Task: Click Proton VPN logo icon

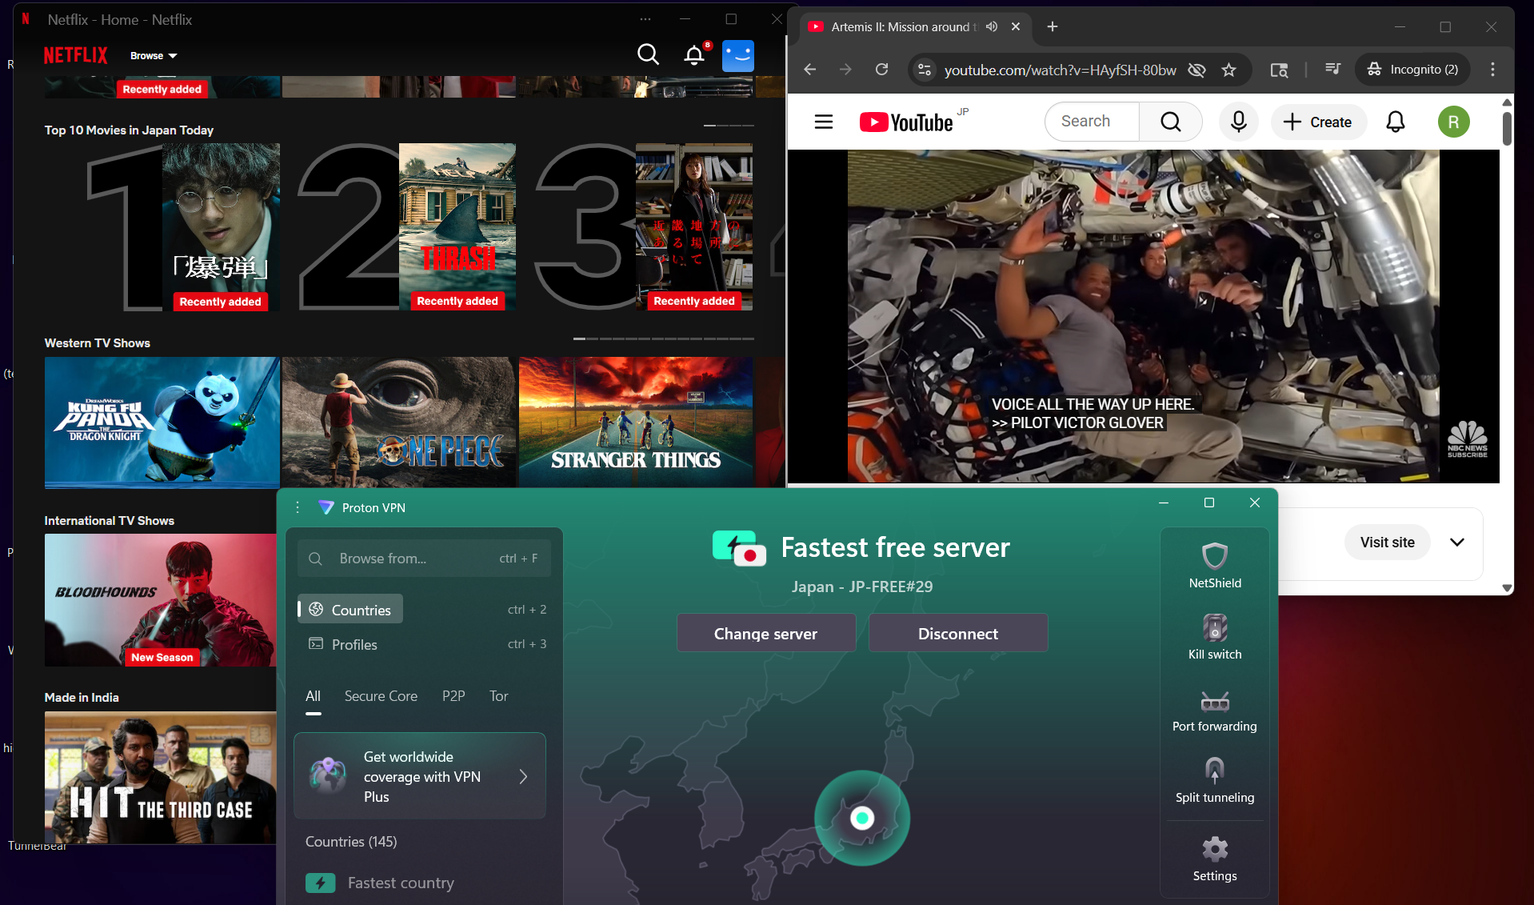Action: (x=326, y=507)
